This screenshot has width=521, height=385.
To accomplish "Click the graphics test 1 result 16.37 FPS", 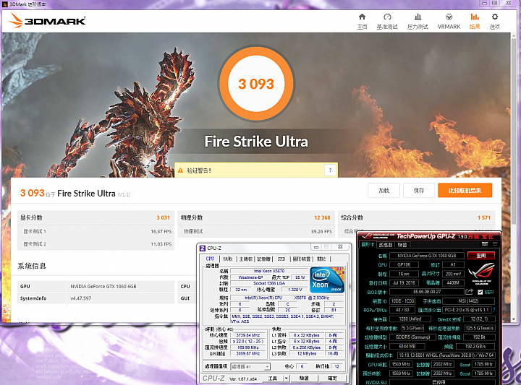I will click(x=161, y=231).
